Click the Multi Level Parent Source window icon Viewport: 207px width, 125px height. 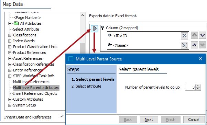(x=71, y=59)
